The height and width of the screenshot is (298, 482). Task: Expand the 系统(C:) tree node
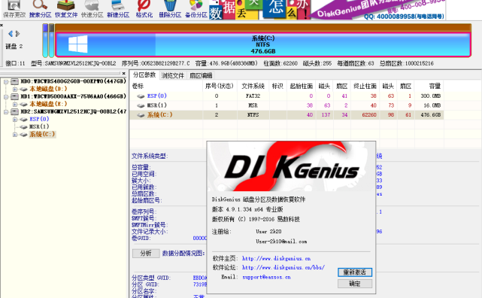point(15,135)
